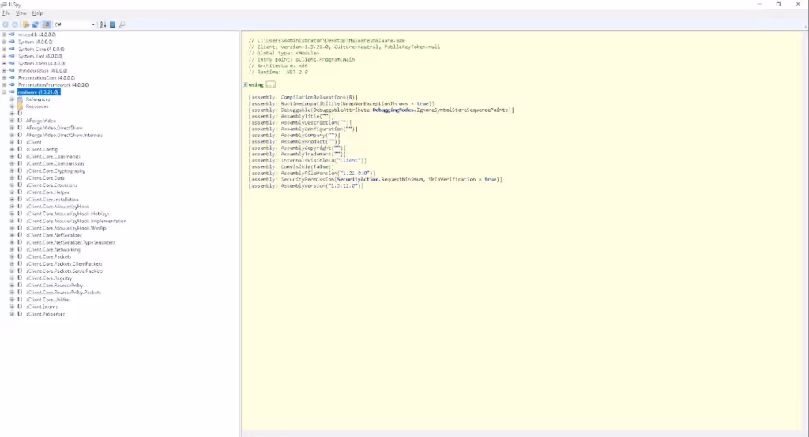Click the xClient.Core.Networking namespace braces icon

click(20, 249)
